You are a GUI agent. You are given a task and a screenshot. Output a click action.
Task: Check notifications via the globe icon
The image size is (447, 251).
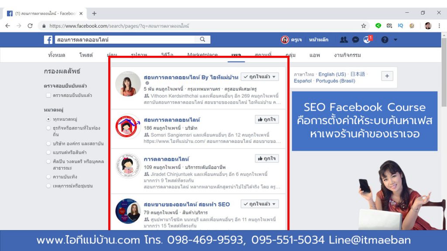pos(367,39)
